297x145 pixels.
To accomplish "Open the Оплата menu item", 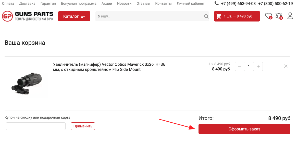I will pos(8,4).
